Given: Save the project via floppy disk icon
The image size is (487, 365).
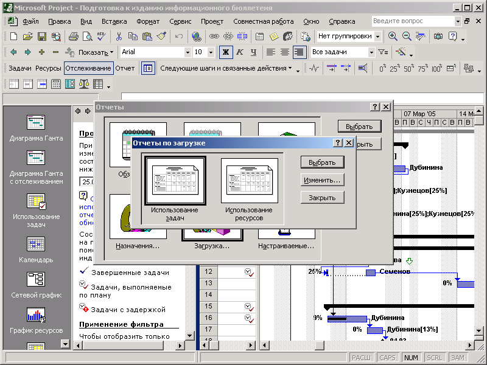Looking at the screenshot, I should pyautogui.click(x=41, y=36).
